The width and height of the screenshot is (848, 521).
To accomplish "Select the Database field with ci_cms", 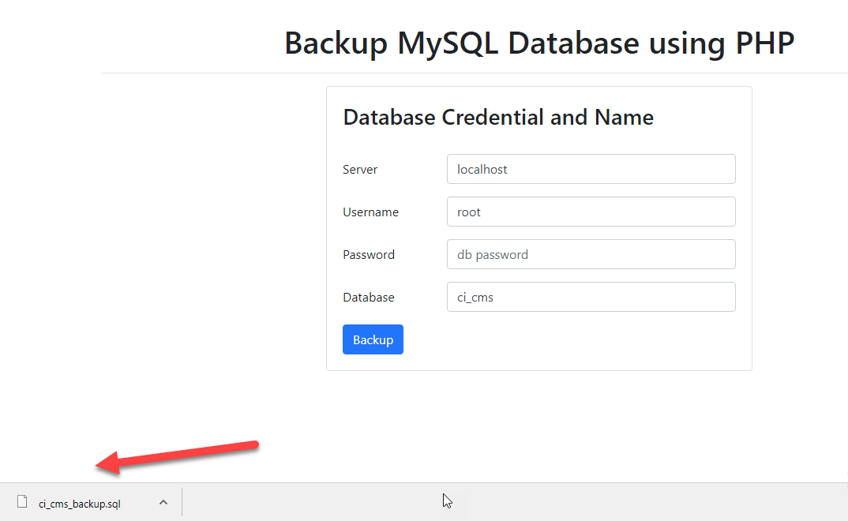I will (591, 298).
